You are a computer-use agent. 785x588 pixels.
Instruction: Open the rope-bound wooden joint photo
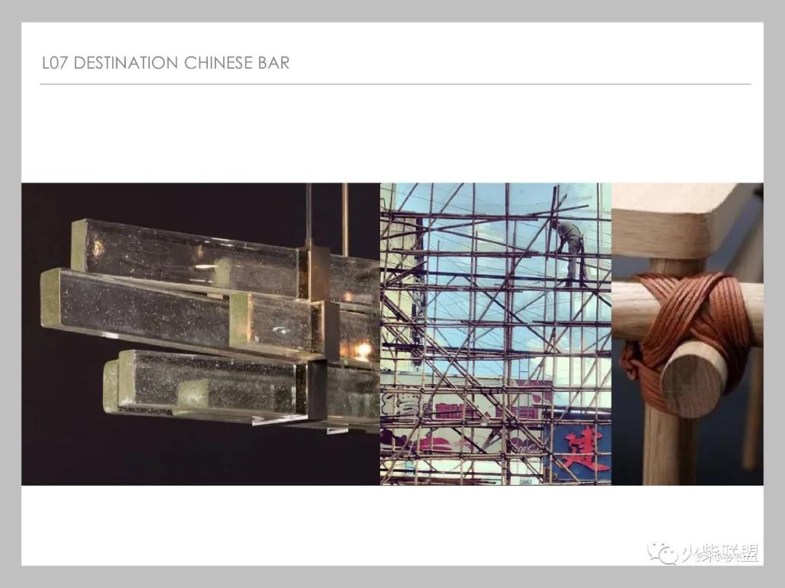tap(688, 333)
